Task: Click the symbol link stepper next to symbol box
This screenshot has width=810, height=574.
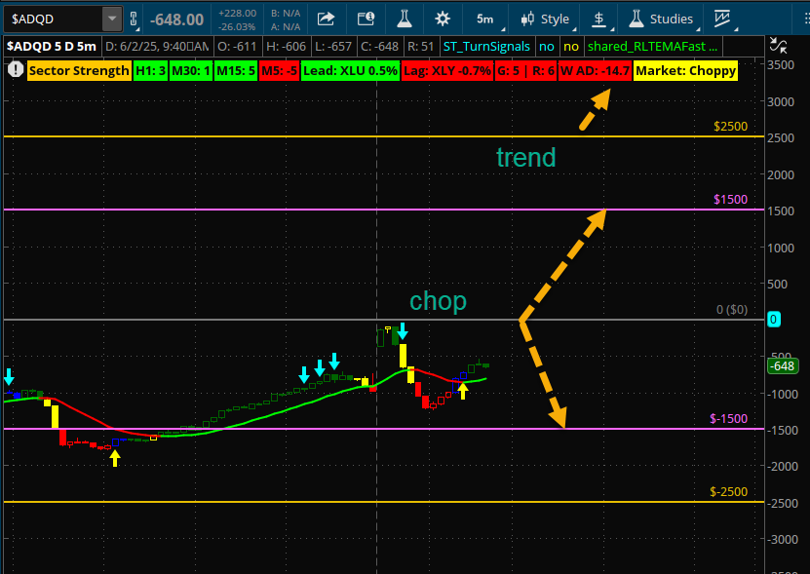Action: pos(135,19)
